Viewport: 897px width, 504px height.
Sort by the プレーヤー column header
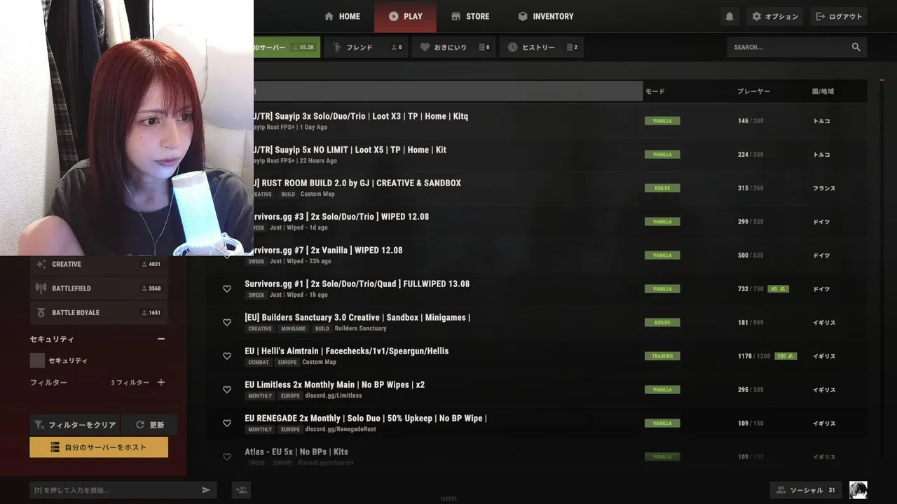pyautogui.click(x=753, y=91)
